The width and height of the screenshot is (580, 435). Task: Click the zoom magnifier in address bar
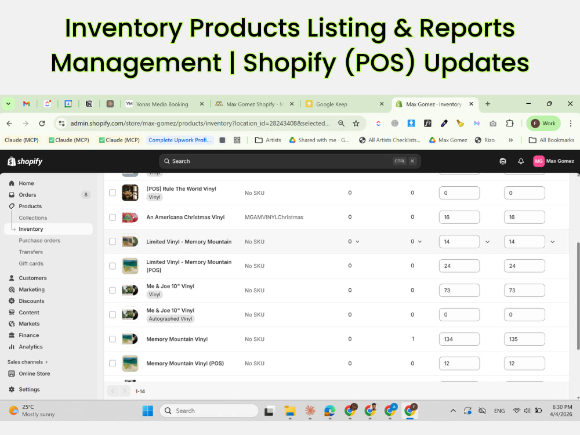click(341, 124)
